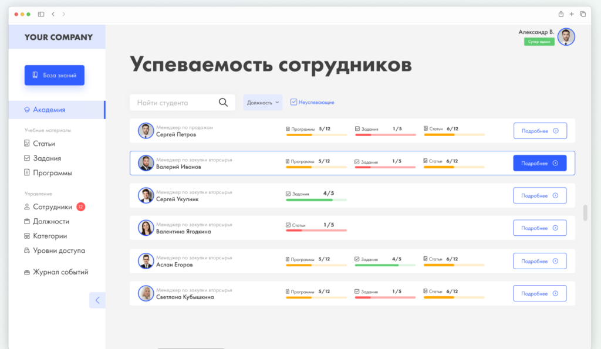Click the 4/5 score in Сергей Укупник's row
601x349 pixels.
click(x=329, y=194)
